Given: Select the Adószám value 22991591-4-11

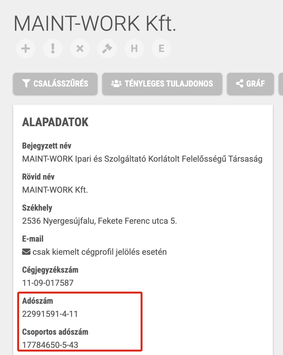Looking at the screenshot, I should tap(50, 314).
